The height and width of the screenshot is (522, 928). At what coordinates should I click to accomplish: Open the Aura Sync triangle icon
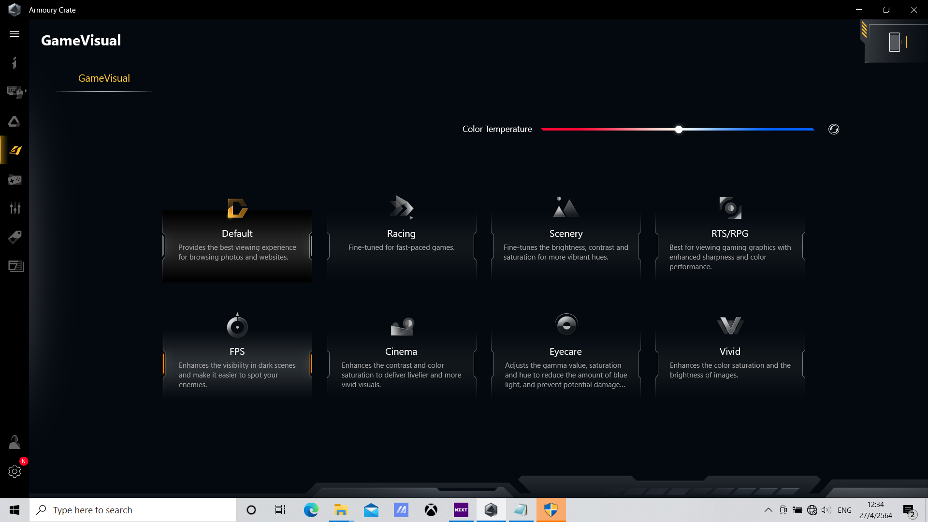click(14, 121)
